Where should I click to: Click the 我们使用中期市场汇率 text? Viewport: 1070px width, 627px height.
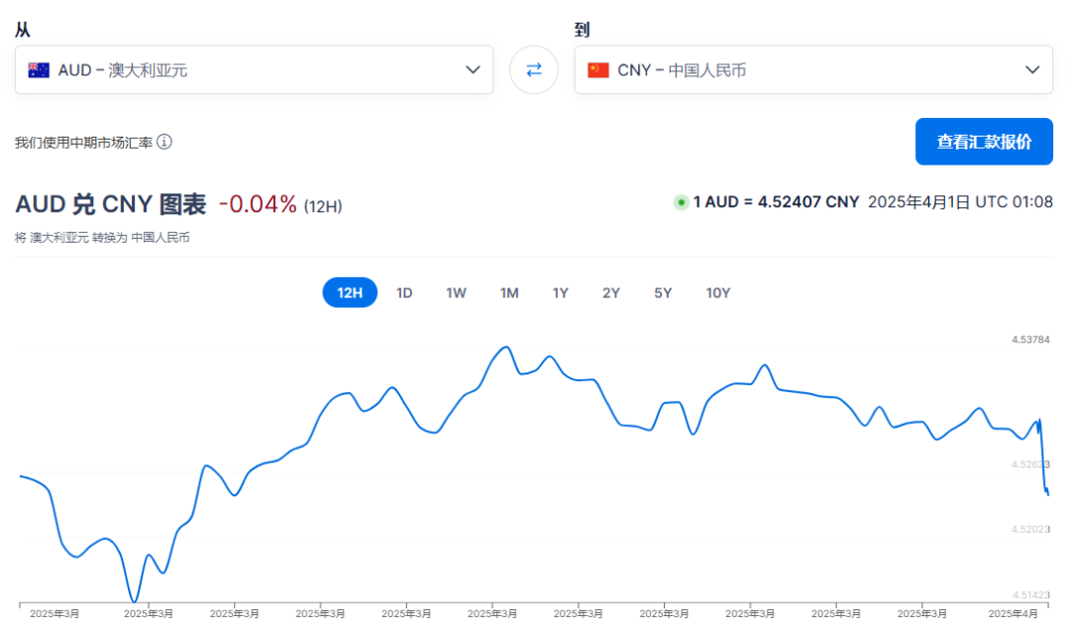[83, 143]
